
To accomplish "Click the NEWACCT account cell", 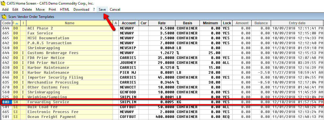I will [128, 87].
